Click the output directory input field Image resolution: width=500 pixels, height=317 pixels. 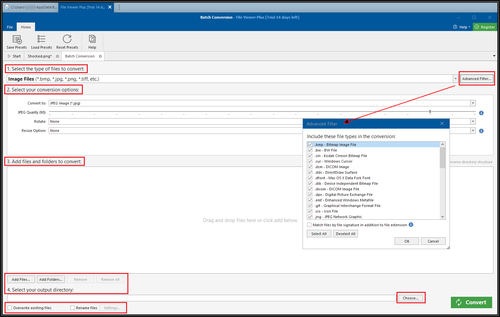click(202, 298)
